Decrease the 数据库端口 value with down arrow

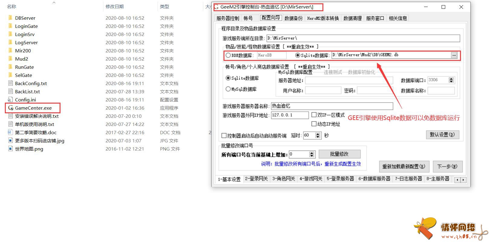[451, 82]
